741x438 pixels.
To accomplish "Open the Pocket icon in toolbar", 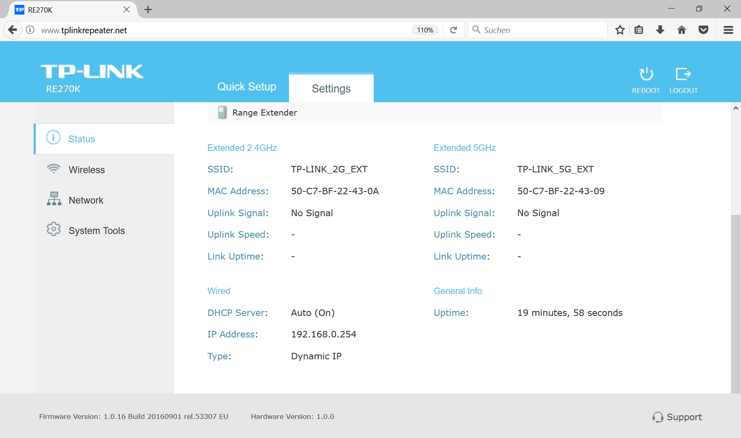I will [704, 30].
